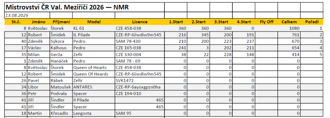Click the Celkem value 414 for Gerža
Viewport: 330px width, 118px height.
(289, 55)
